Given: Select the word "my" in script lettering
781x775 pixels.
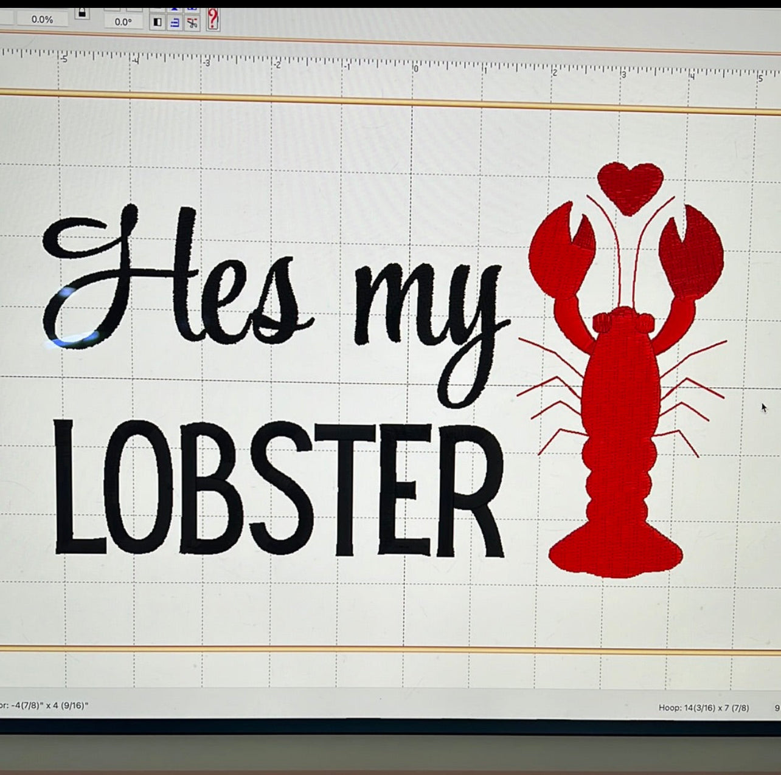Looking at the screenshot, I should (426, 316).
